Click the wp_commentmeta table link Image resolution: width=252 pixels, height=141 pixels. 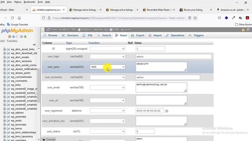(21, 77)
